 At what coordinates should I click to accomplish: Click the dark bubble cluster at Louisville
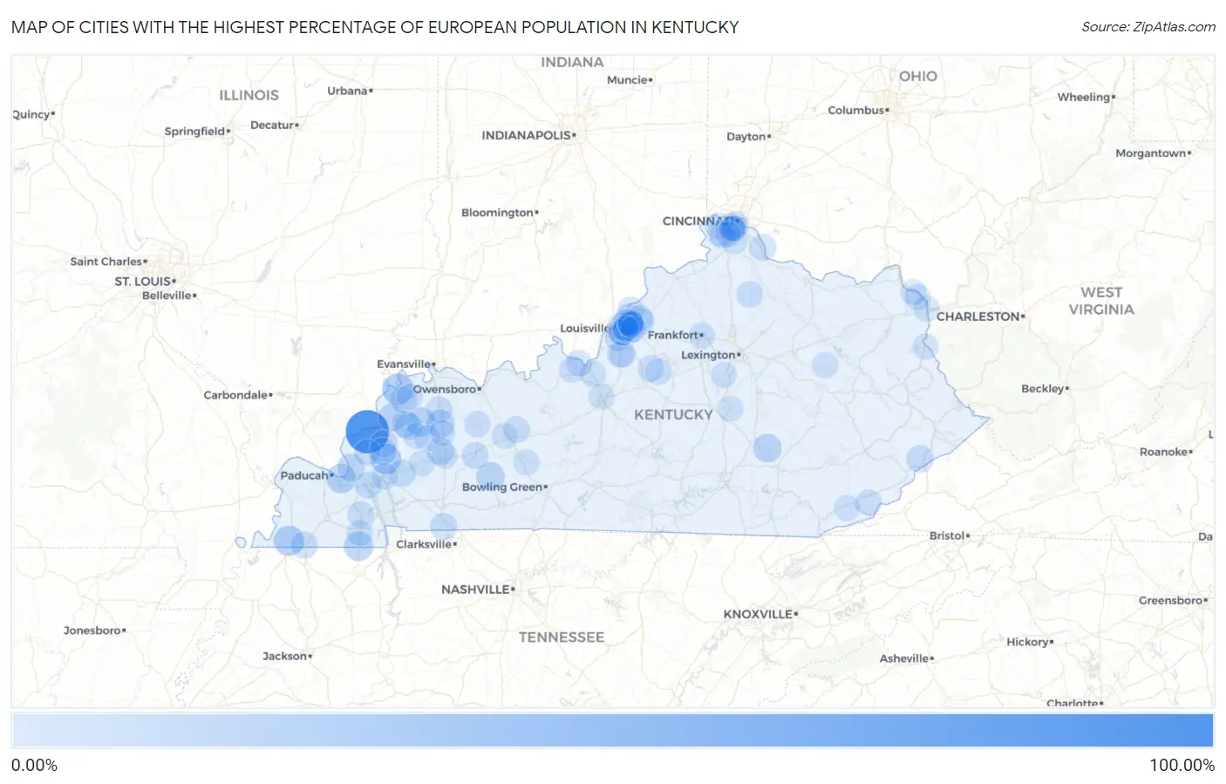627,328
